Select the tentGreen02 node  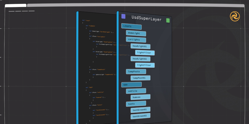tap(140, 116)
